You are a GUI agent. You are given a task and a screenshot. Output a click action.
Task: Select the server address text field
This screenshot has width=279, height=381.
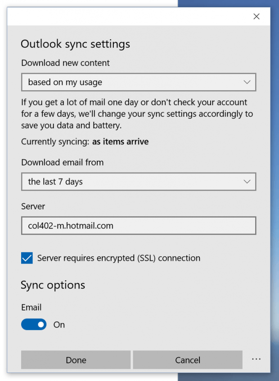(138, 225)
